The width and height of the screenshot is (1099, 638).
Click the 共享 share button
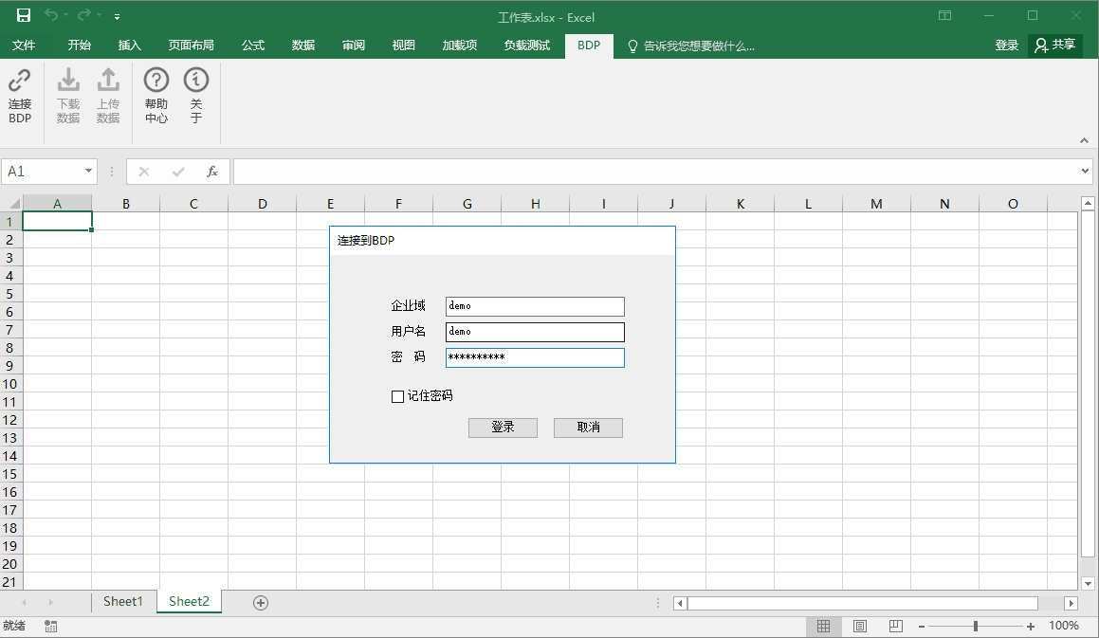coord(1055,46)
